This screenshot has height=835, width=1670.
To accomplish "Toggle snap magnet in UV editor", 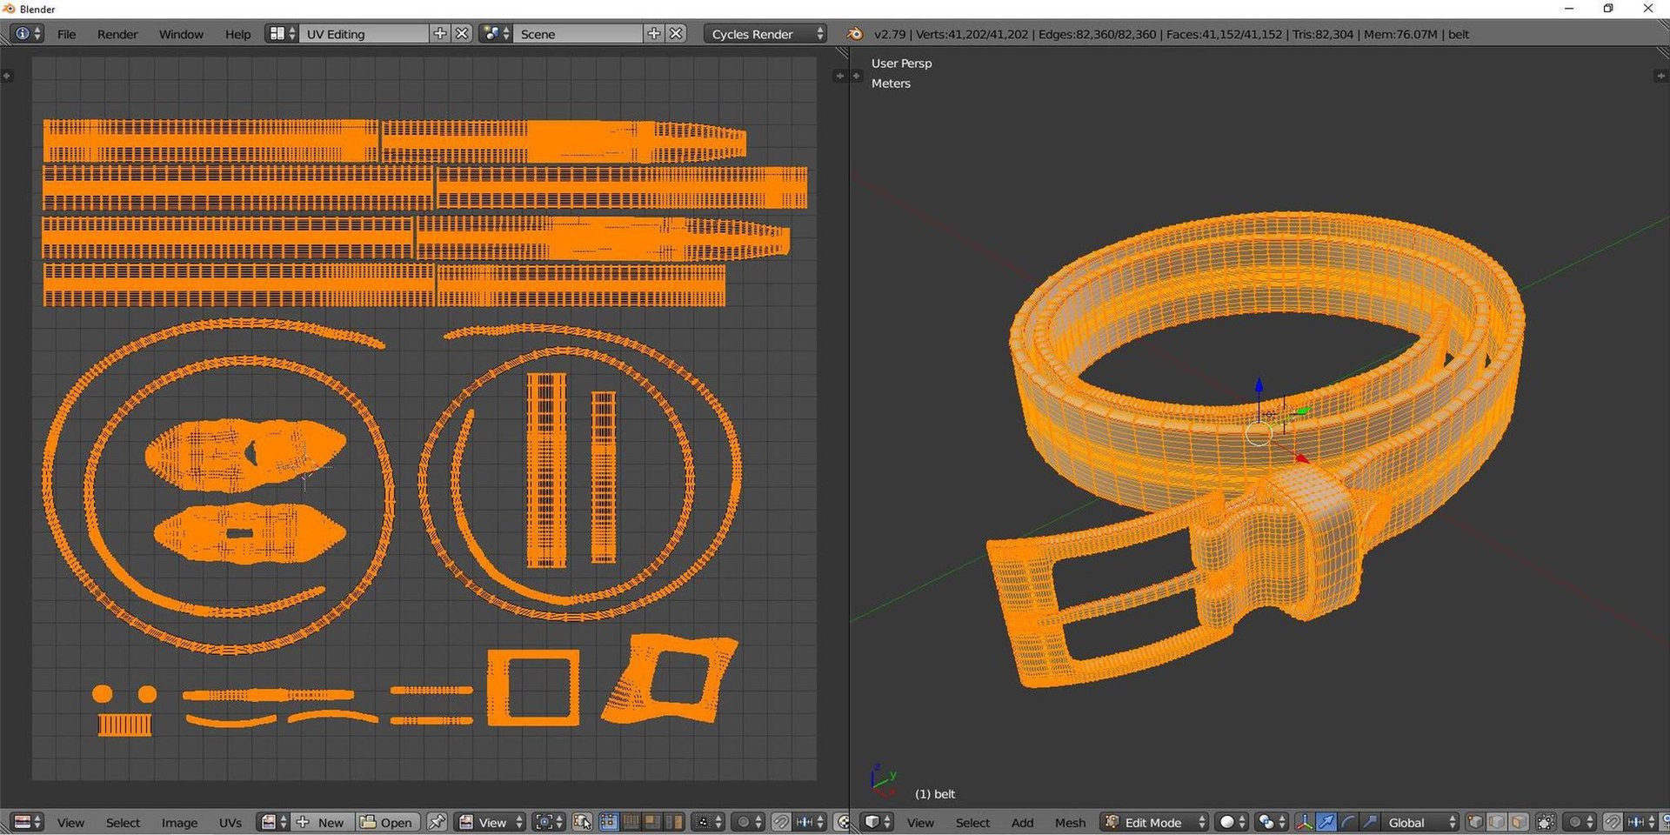I will [x=781, y=822].
